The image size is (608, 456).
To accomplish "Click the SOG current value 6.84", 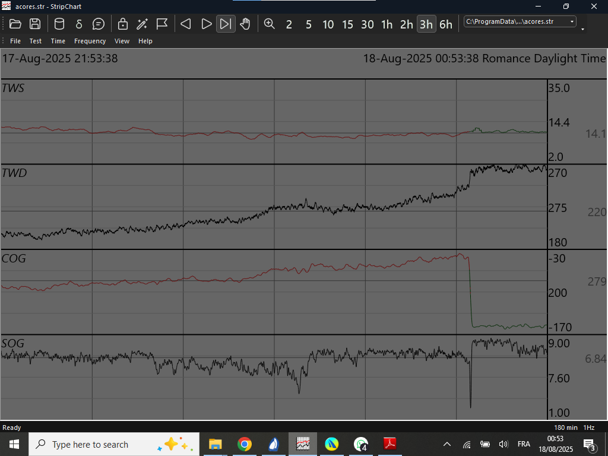I will tap(596, 359).
